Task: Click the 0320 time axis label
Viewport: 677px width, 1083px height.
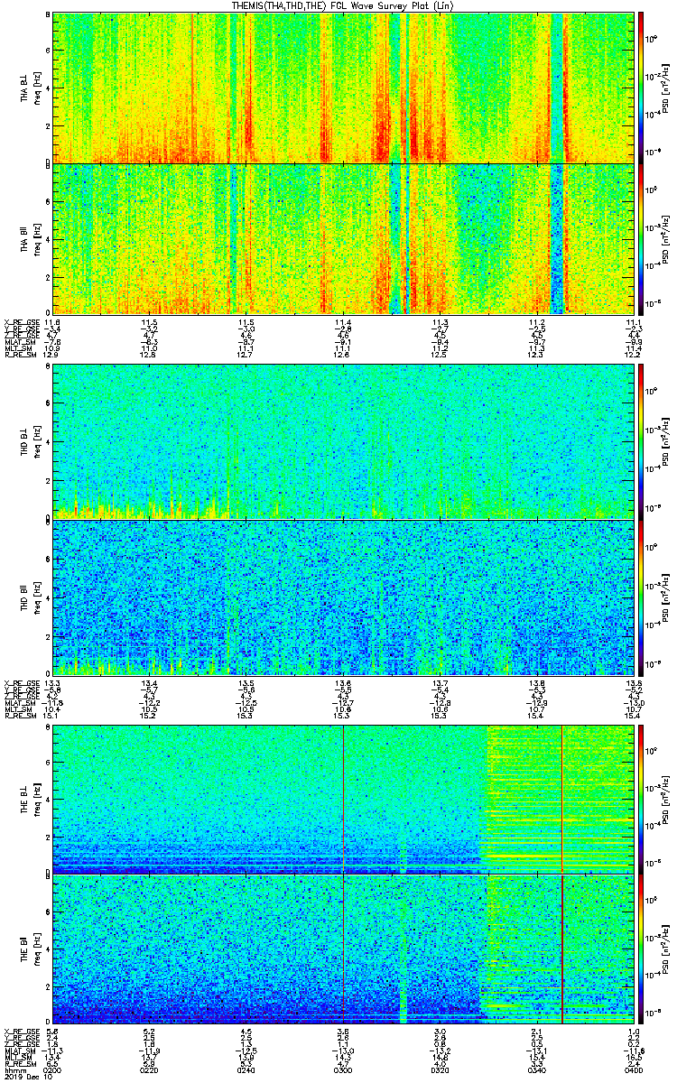Action: click(440, 1069)
